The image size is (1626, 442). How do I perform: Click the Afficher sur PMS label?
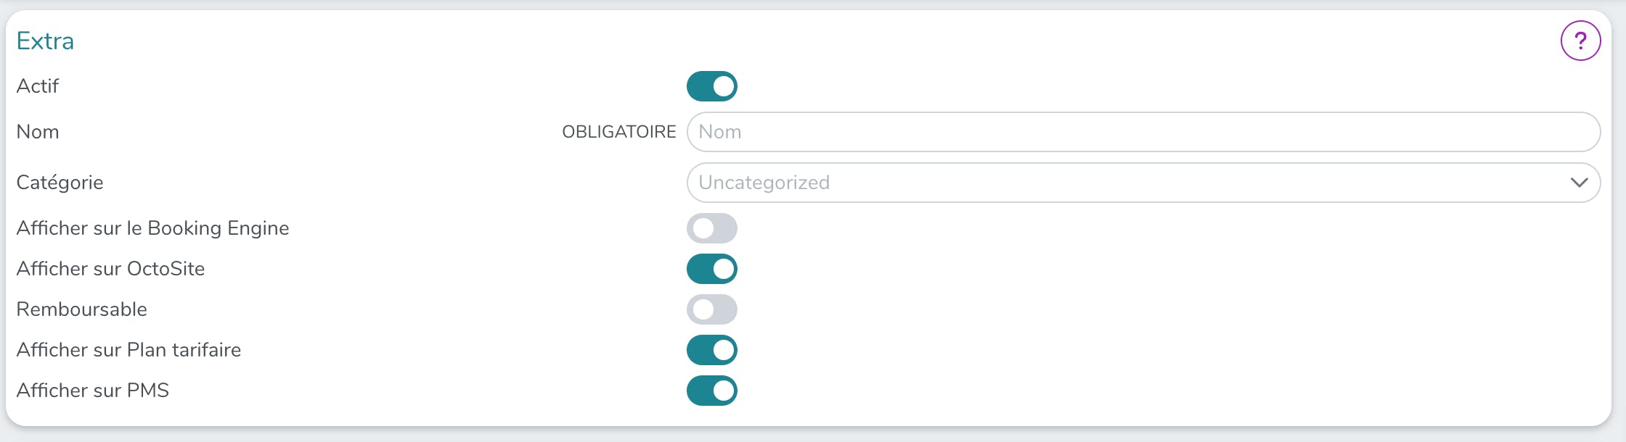point(92,391)
